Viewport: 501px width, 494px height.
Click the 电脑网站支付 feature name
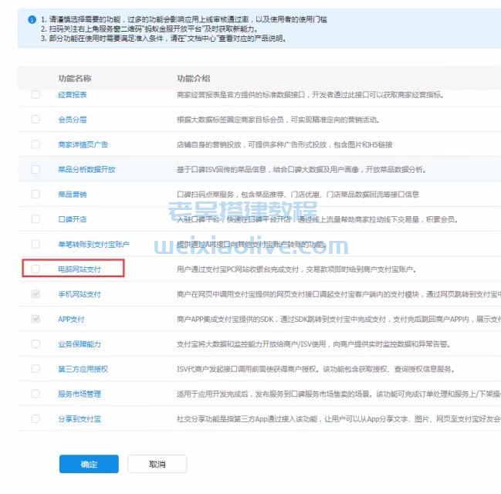[80, 269]
